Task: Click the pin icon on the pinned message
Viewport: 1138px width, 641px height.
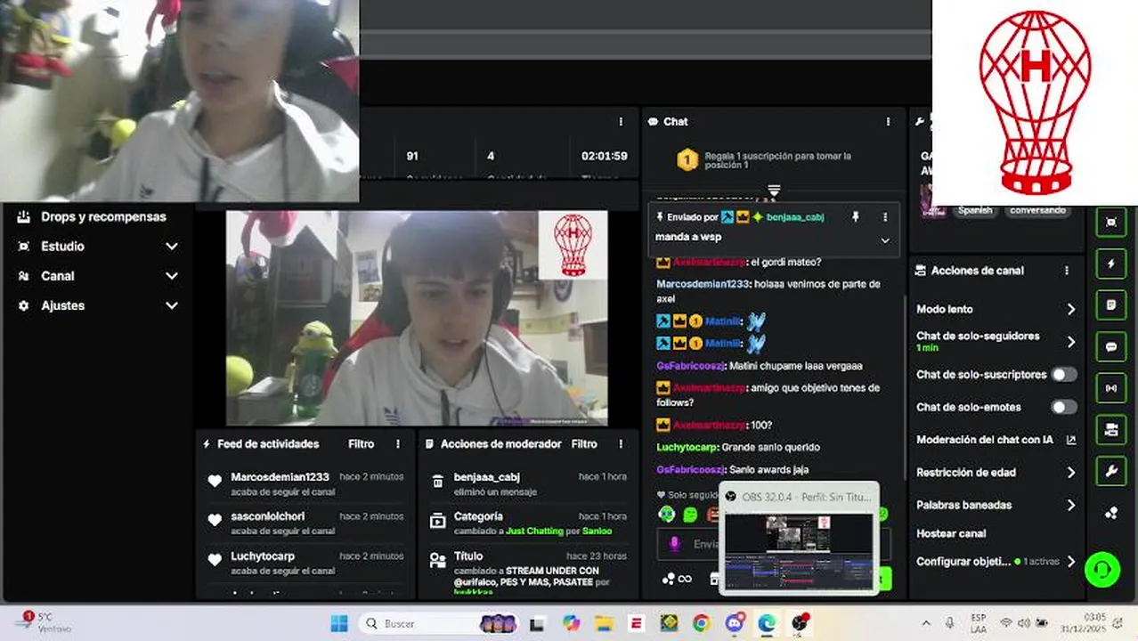Action: click(x=856, y=216)
